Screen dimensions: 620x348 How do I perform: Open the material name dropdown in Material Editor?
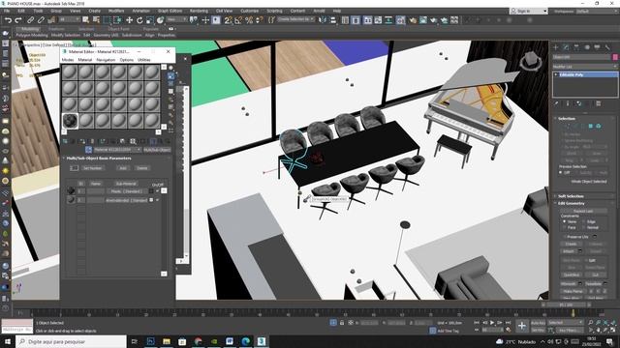(x=117, y=150)
